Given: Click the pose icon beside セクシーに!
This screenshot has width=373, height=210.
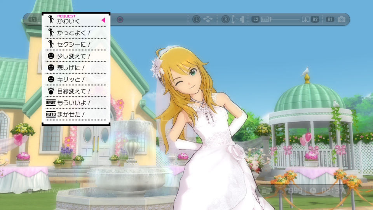Looking at the screenshot, I should point(51,44).
